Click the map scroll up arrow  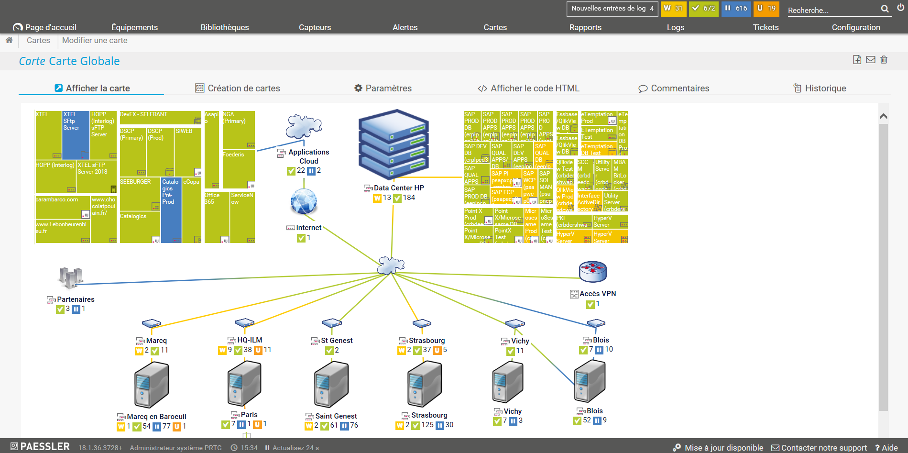pos(884,116)
